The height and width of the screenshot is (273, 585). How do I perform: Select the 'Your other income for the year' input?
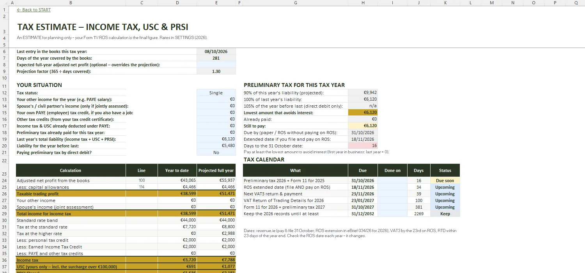pos(216,99)
